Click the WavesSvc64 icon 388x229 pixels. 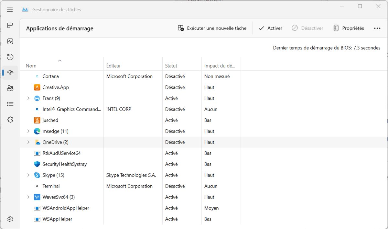(x=37, y=197)
